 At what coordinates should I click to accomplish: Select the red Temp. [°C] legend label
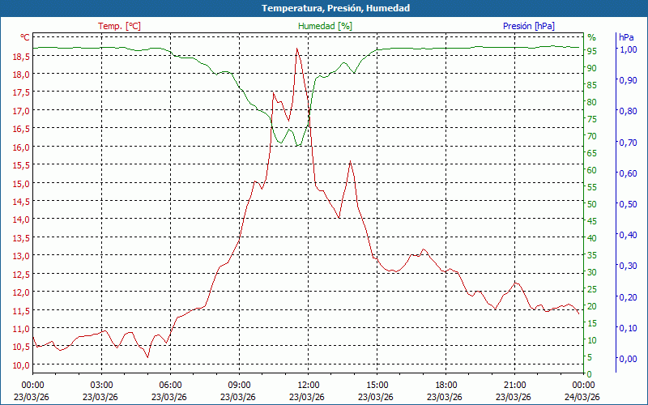[119, 26]
